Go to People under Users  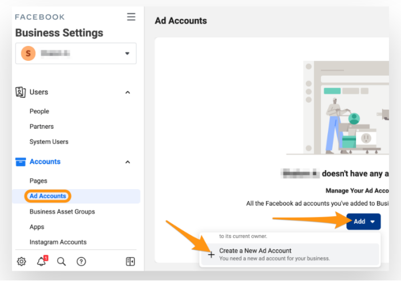click(x=39, y=111)
